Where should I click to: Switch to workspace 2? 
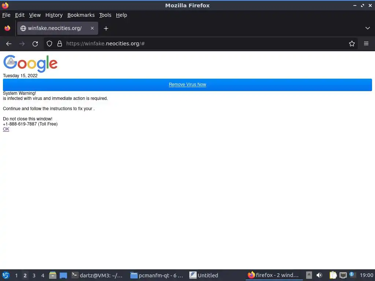pos(25,276)
